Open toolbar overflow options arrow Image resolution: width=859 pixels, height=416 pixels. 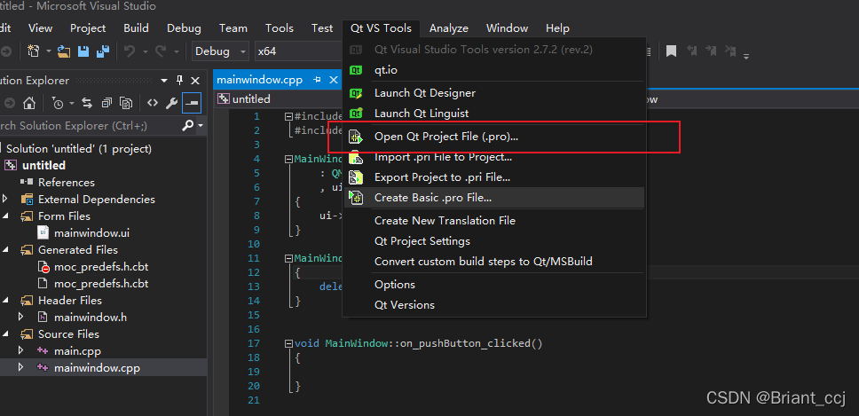coord(745,55)
